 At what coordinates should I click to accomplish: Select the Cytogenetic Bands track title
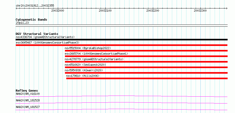tap(31, 20)
